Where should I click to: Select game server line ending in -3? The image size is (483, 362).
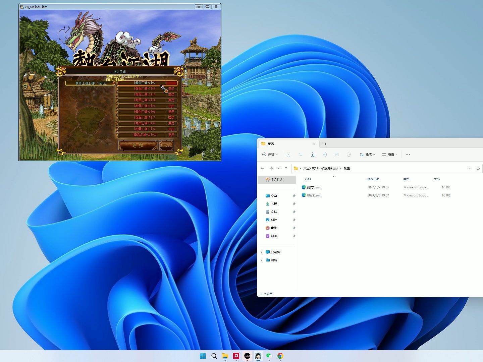[x=148, y=95]
